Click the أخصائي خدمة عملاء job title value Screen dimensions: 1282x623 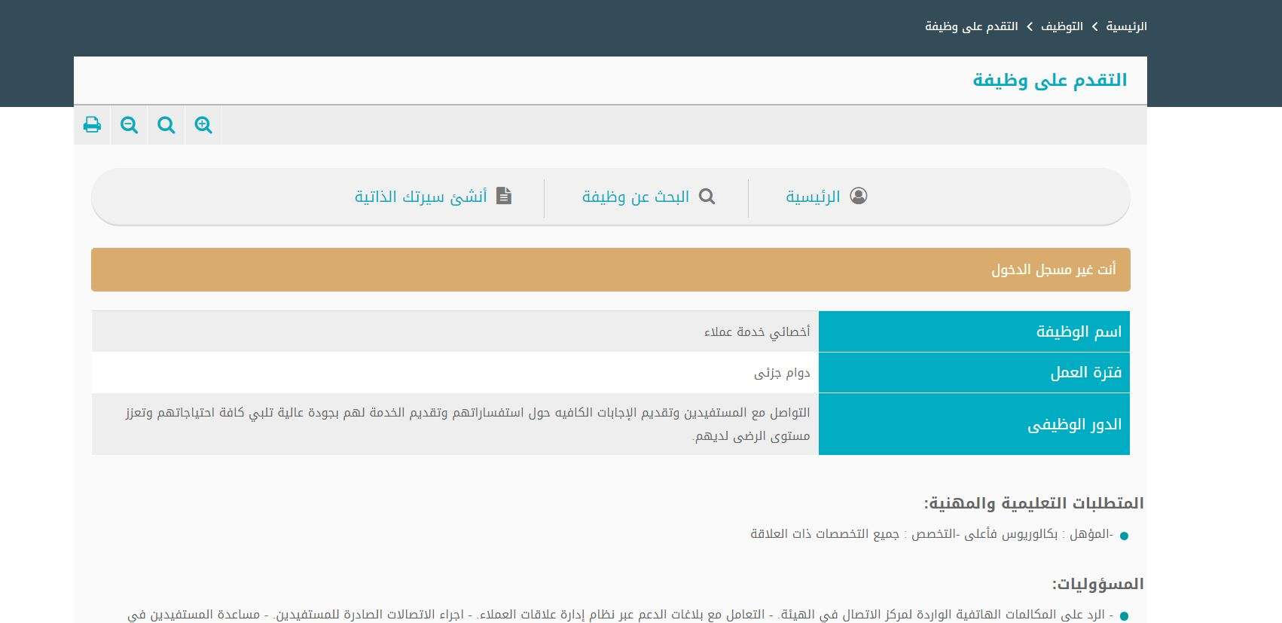[757, 331]
